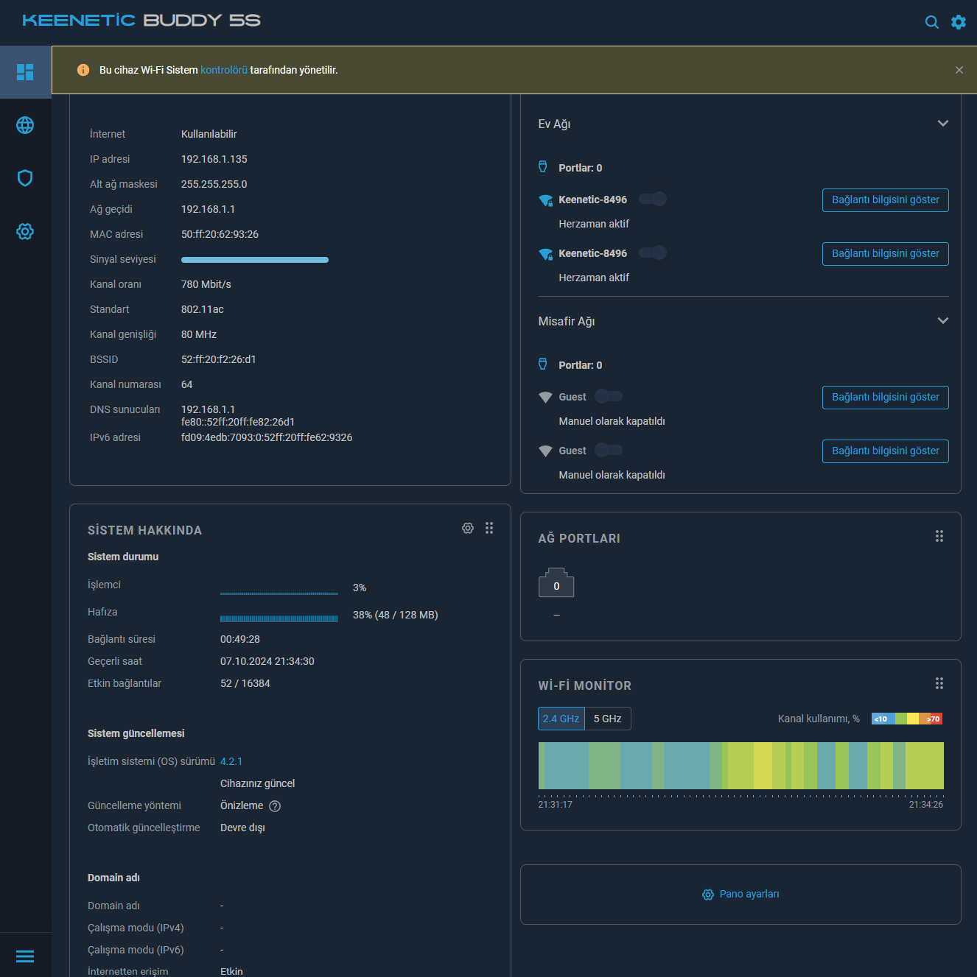Open the Internet globe icon in sidebar

click(25, 125)
